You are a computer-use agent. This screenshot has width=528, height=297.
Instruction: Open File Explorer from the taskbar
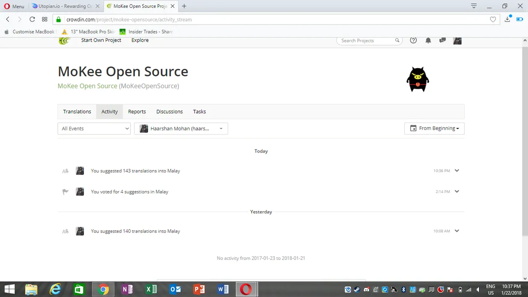[32, 289]
